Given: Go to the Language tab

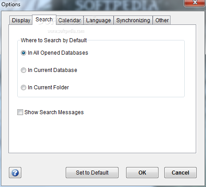Looking at the screenshot, I should [99, 20].
